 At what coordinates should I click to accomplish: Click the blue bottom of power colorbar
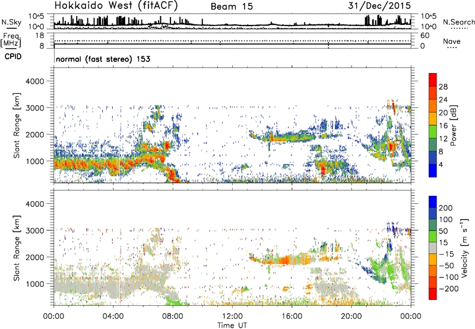[x=433, y=171]
